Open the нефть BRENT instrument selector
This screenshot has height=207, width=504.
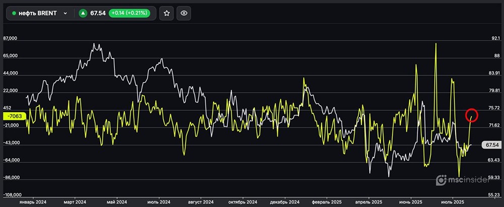pos(38,14)
